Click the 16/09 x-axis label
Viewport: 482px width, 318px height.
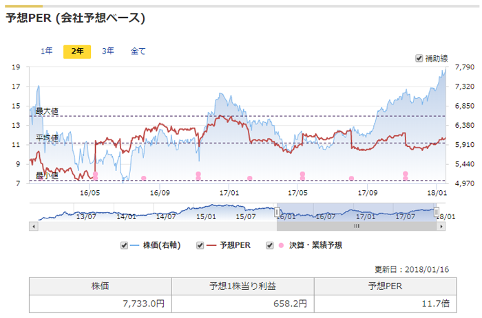[x=160, y=193]
